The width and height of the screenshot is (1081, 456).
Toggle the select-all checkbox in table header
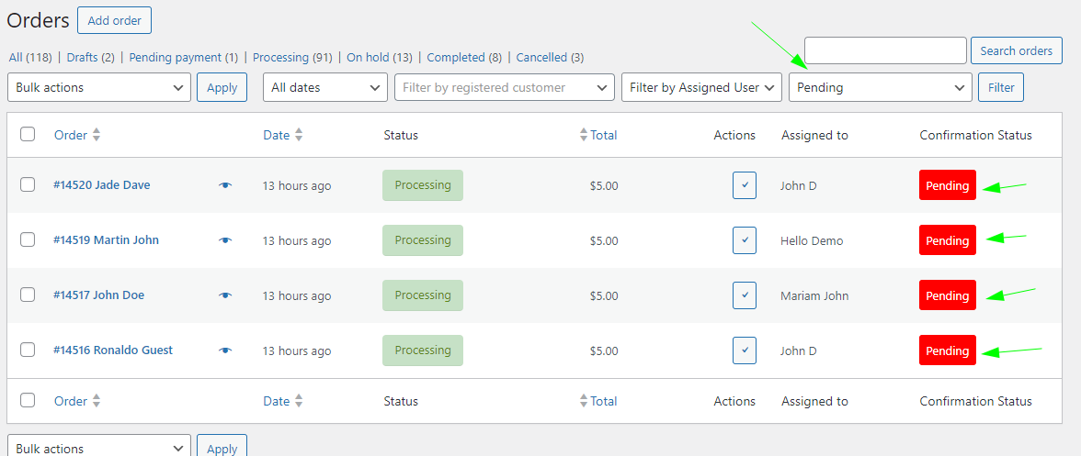28,134
